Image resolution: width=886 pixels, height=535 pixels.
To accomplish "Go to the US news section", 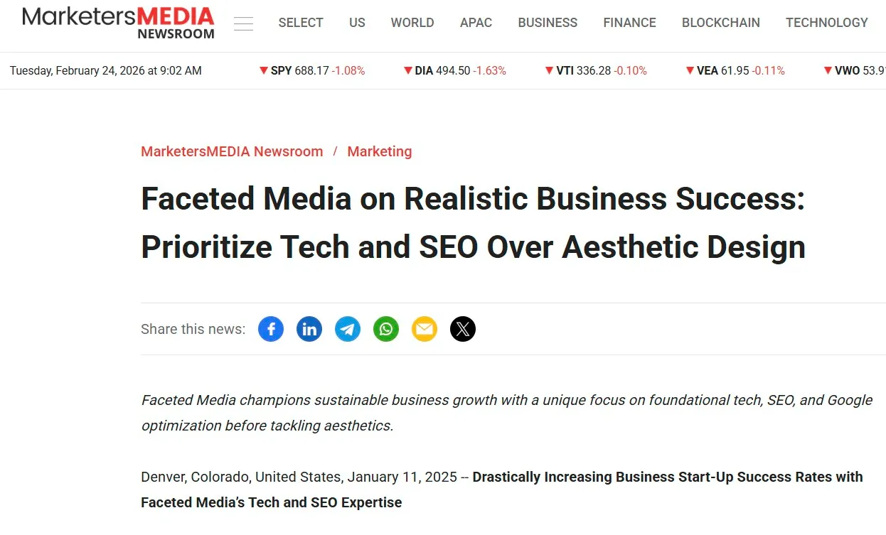I will coord(357,23).
